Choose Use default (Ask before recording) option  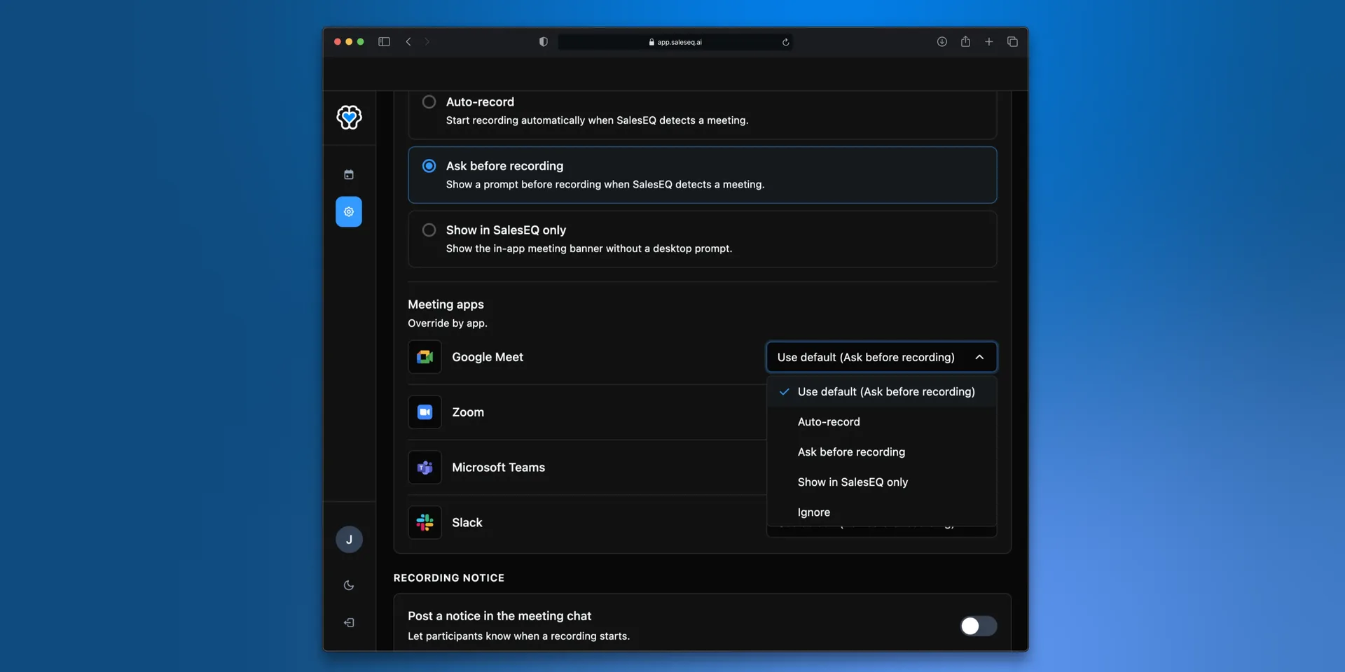(881, 392)
